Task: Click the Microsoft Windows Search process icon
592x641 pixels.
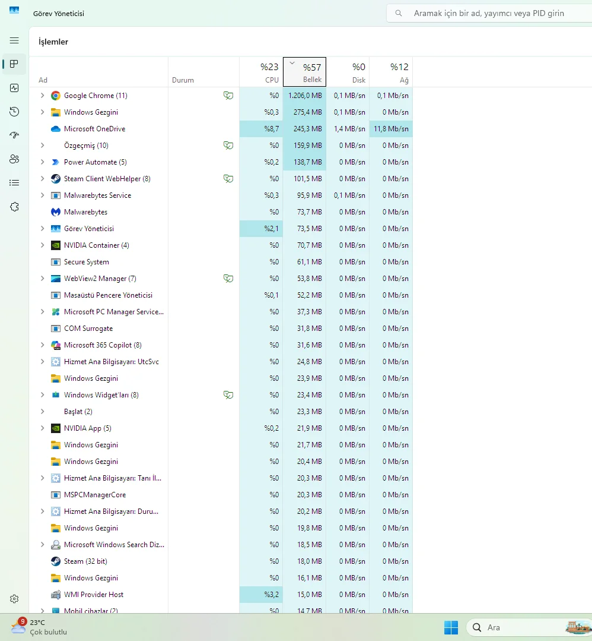Action: tap(56, 545)
